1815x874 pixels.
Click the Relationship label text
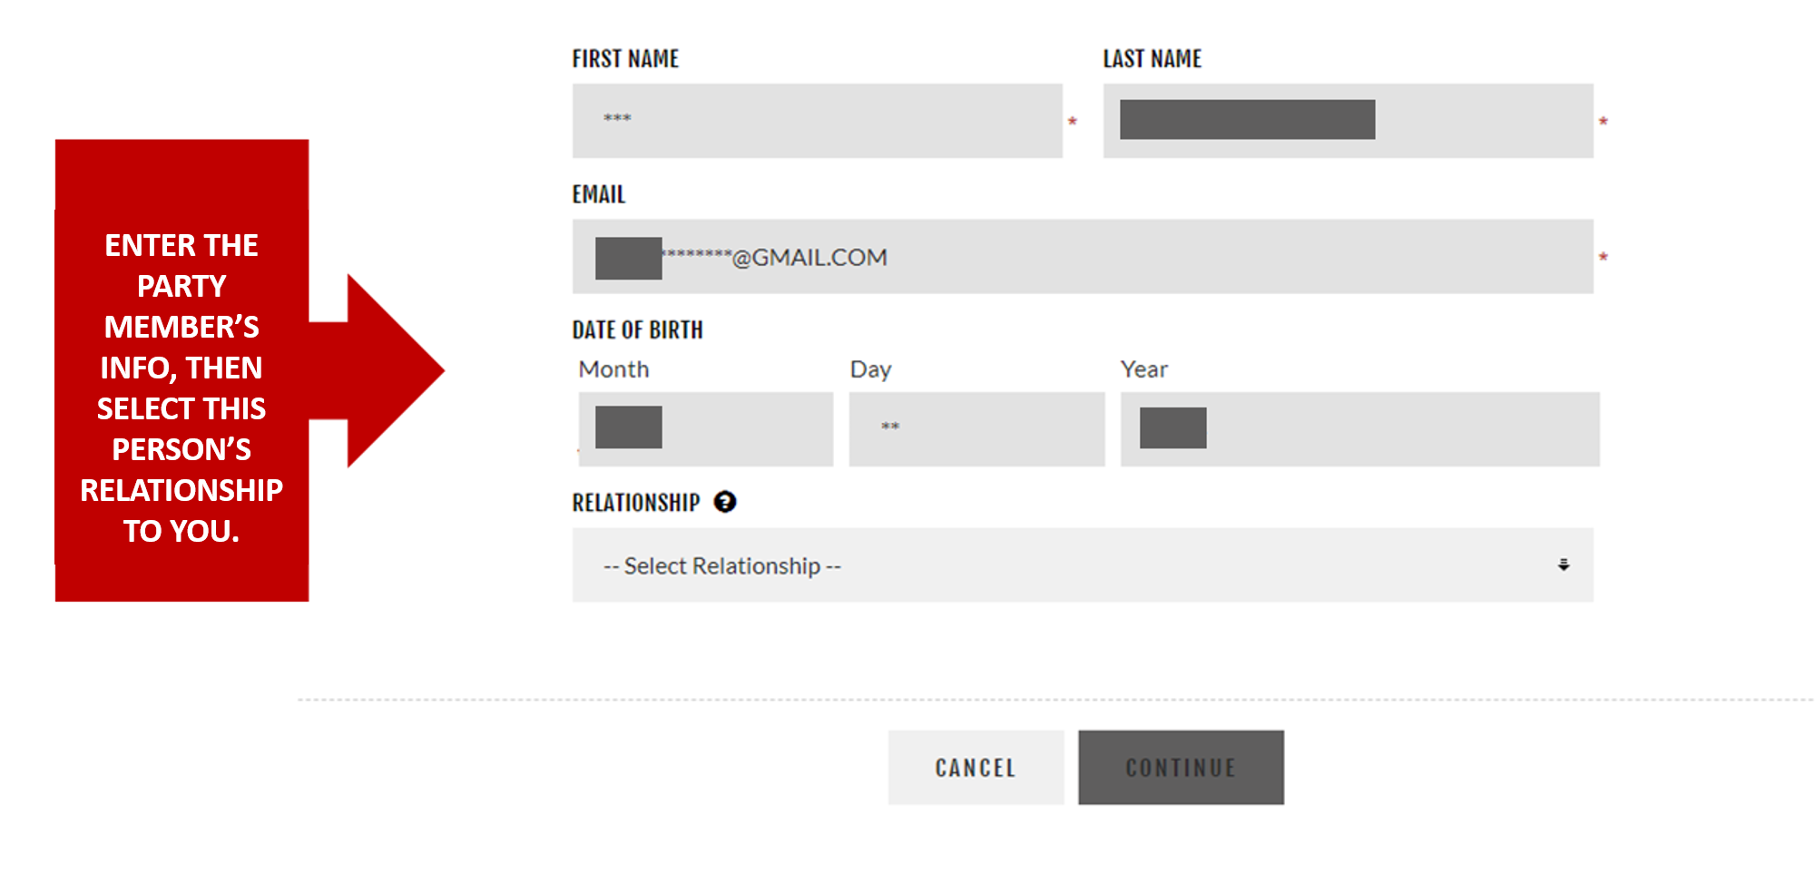(x=636, y=503)
